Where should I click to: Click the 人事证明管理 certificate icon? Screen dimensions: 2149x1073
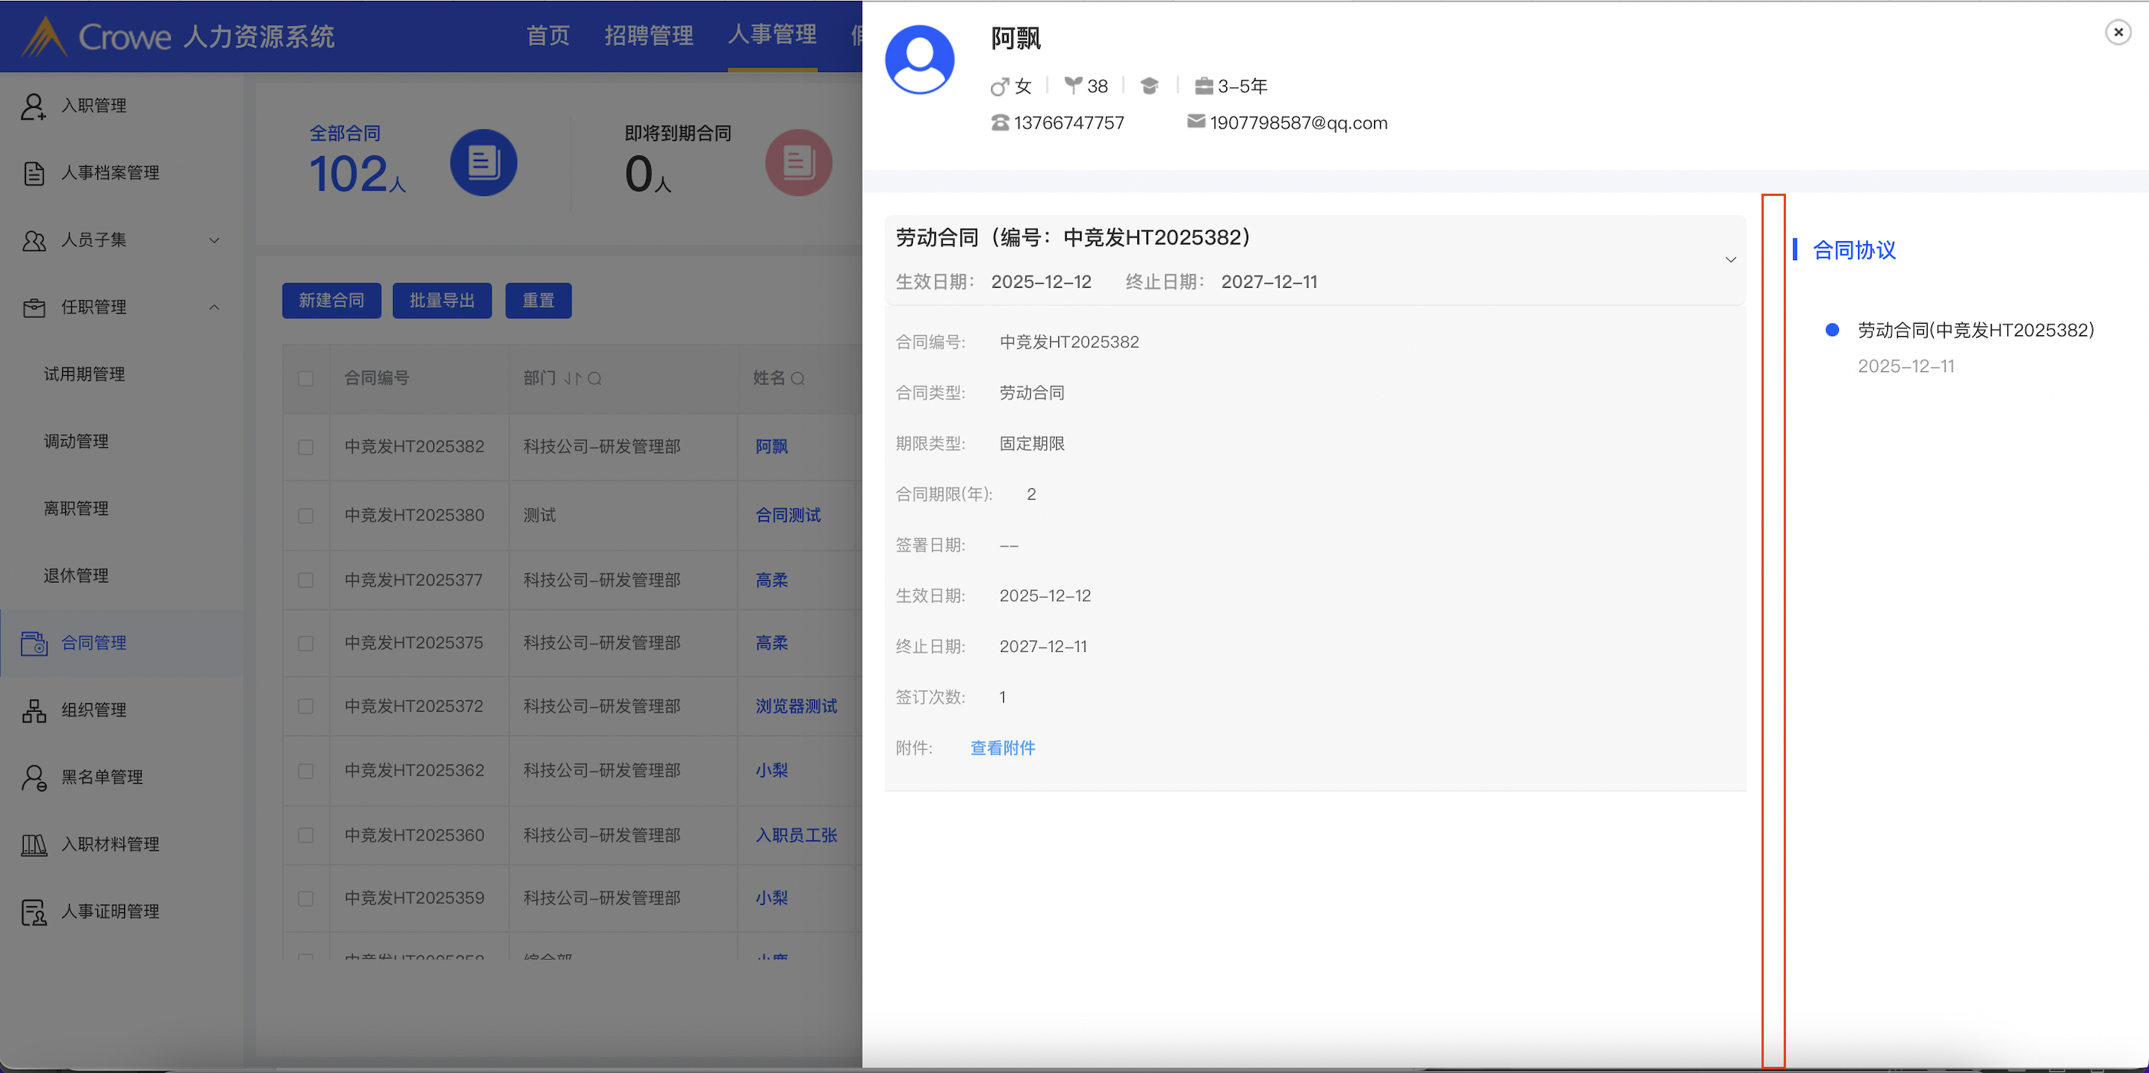(x=34, y=912)
